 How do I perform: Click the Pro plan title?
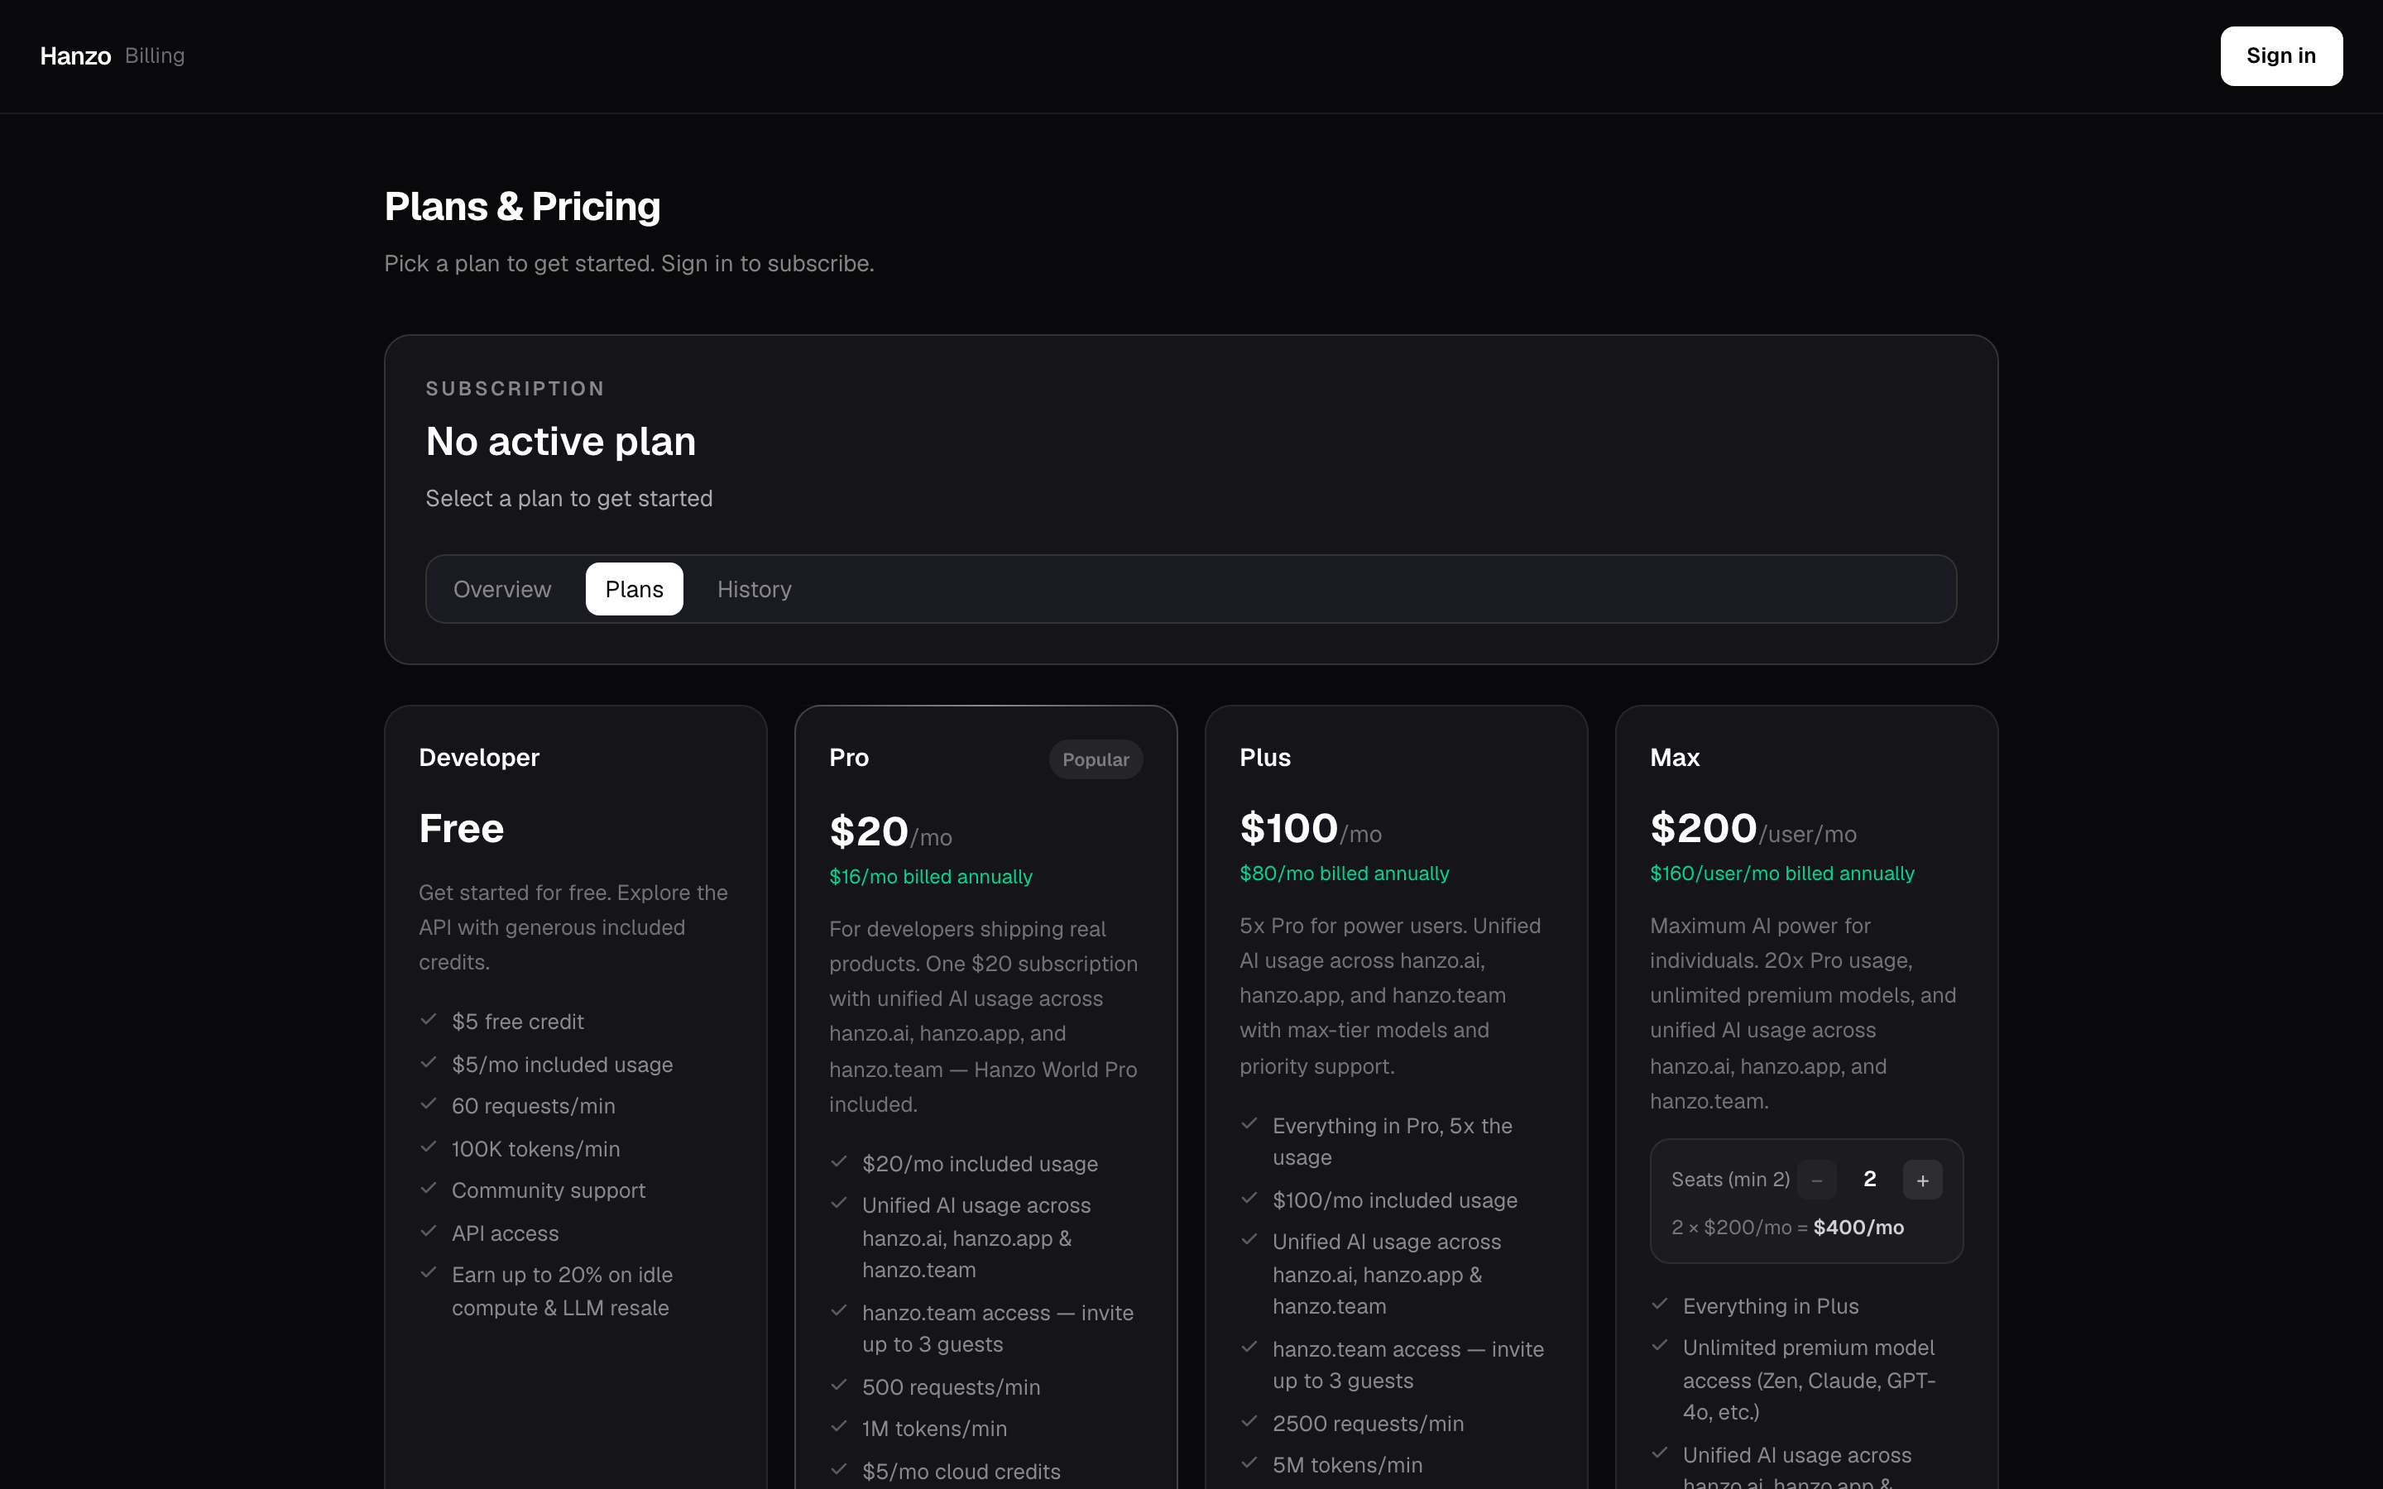(849, 757)
